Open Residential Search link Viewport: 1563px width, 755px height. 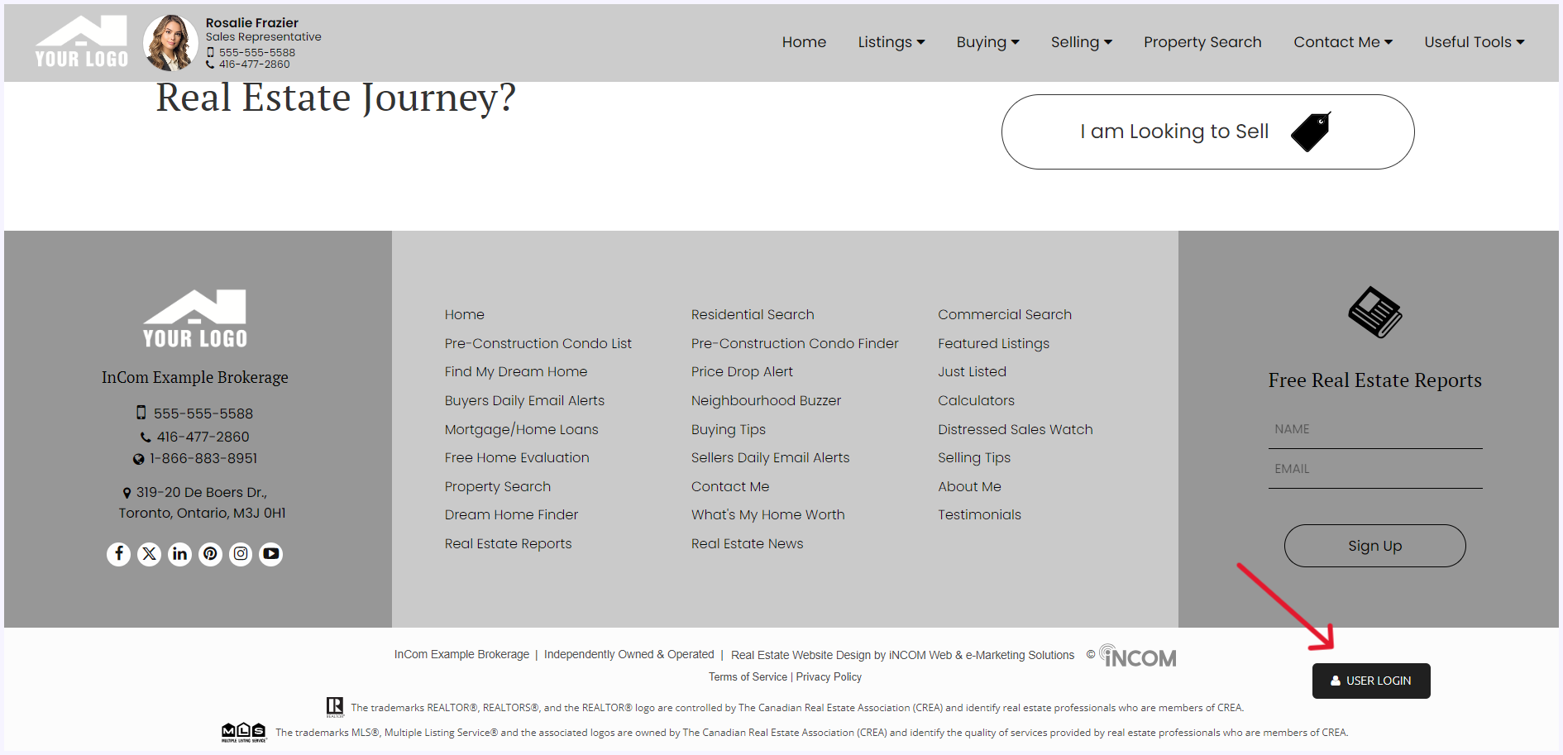click(753, 314)
